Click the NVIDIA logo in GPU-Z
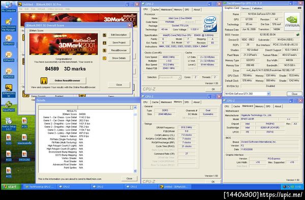 [x=292, y=21]
